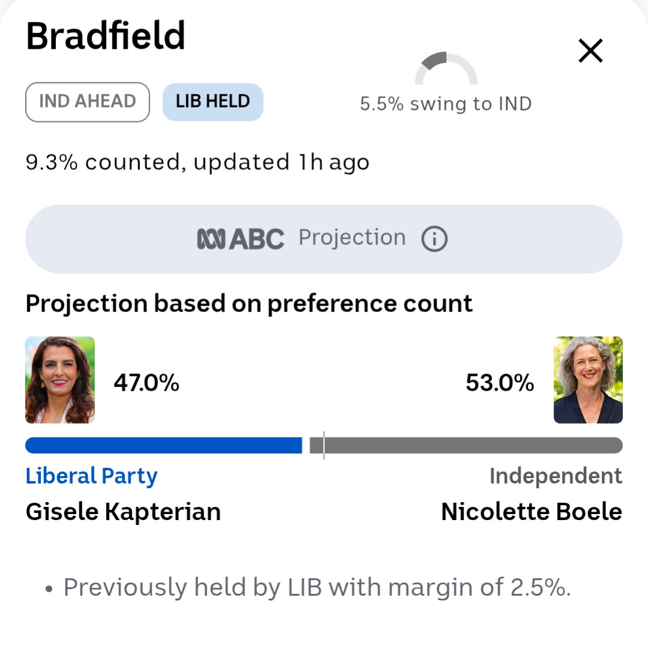Tap the LIB HELD badge
Image resolution: width=648 pixels, height=654 pixels.
tap(213, 102)
